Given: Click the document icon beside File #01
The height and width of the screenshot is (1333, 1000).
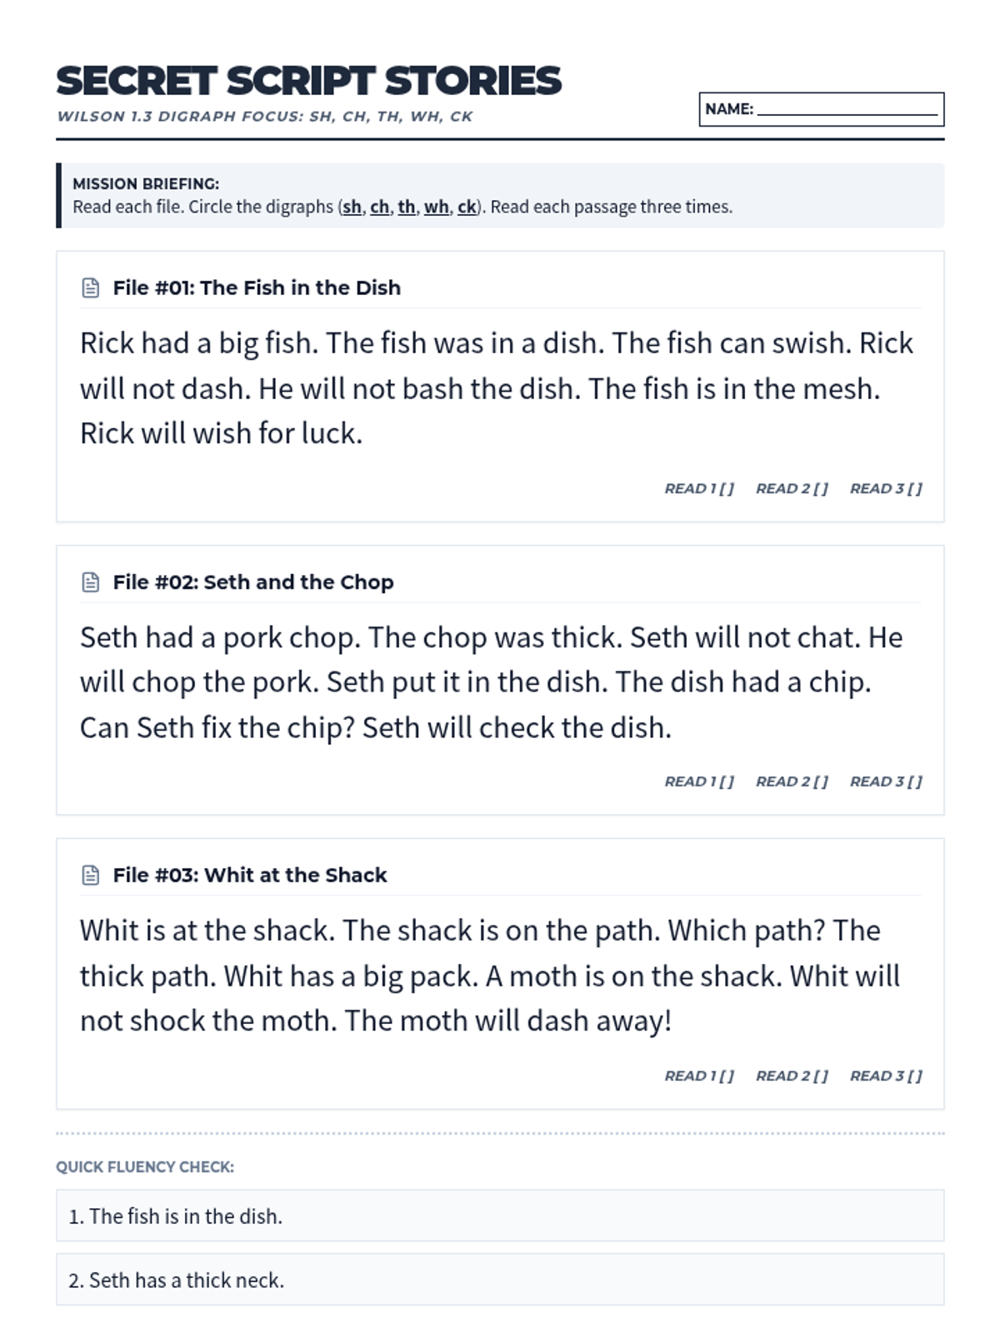Looking at the screenshot, I should [91, 288].
